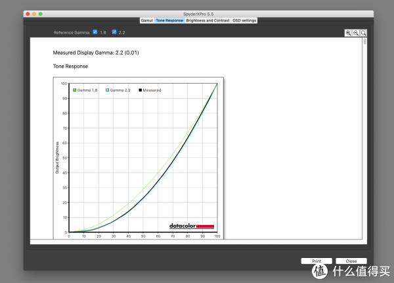
Task: Toggle the 2.2 reference gamma checkbox
Action: (x=114, y=32)
